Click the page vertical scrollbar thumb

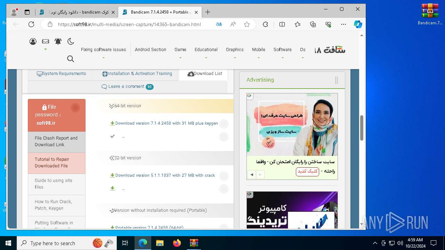click(x=362, y=128)
